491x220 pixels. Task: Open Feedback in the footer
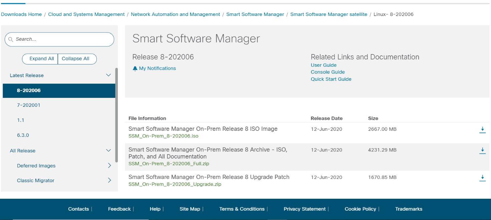point(119,209)
